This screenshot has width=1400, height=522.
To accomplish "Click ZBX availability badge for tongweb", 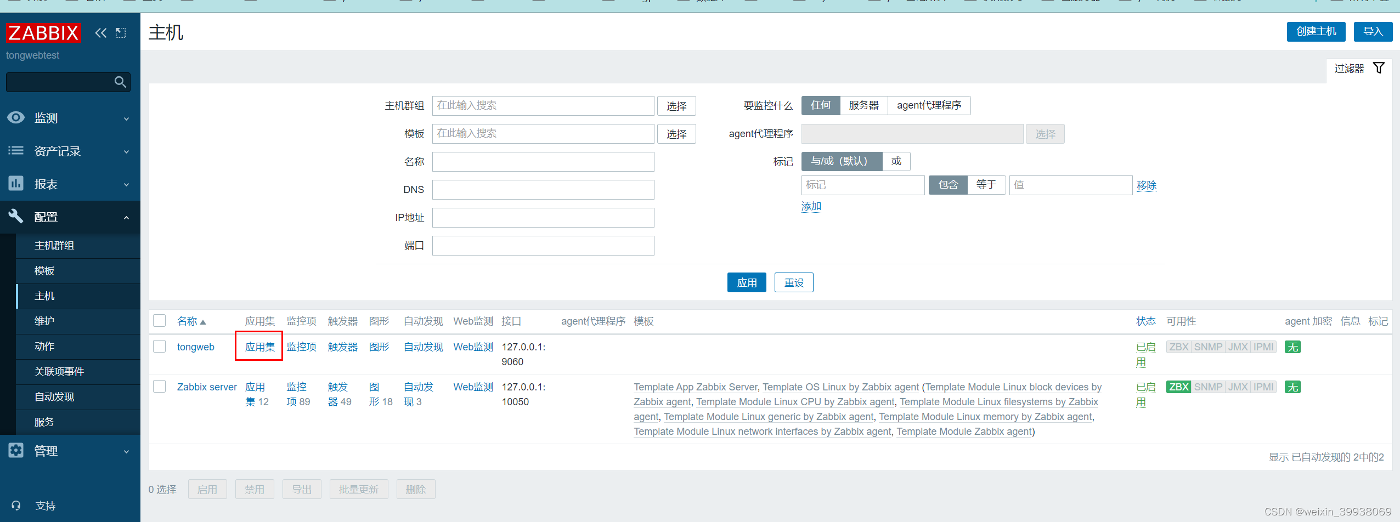I will coord(1178,347).
